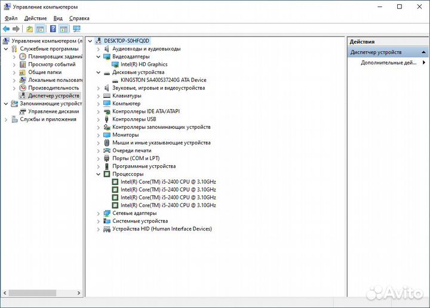Image resolution: width=430 pixels, height=308 pixels.
Task: Click the blue Help question mark icon
Action: tap(53, 29)
